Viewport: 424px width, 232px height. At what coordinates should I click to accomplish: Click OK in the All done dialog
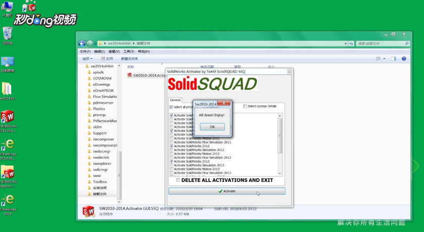click(x=212, y=126)
